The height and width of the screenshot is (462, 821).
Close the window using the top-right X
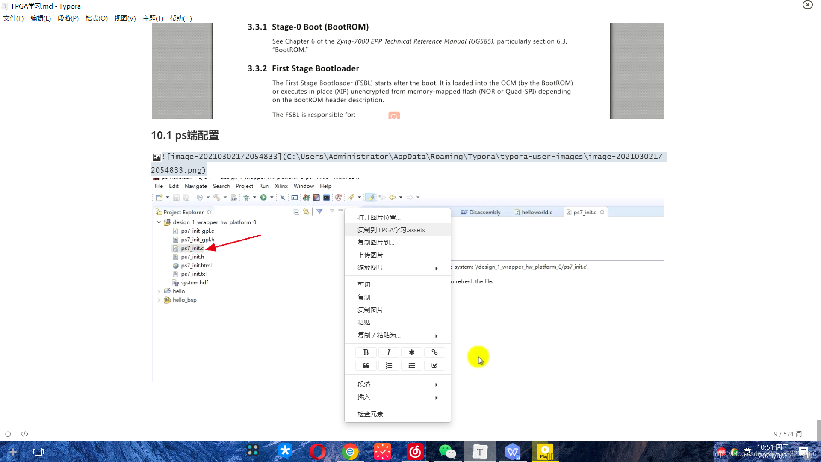point(808,5)
